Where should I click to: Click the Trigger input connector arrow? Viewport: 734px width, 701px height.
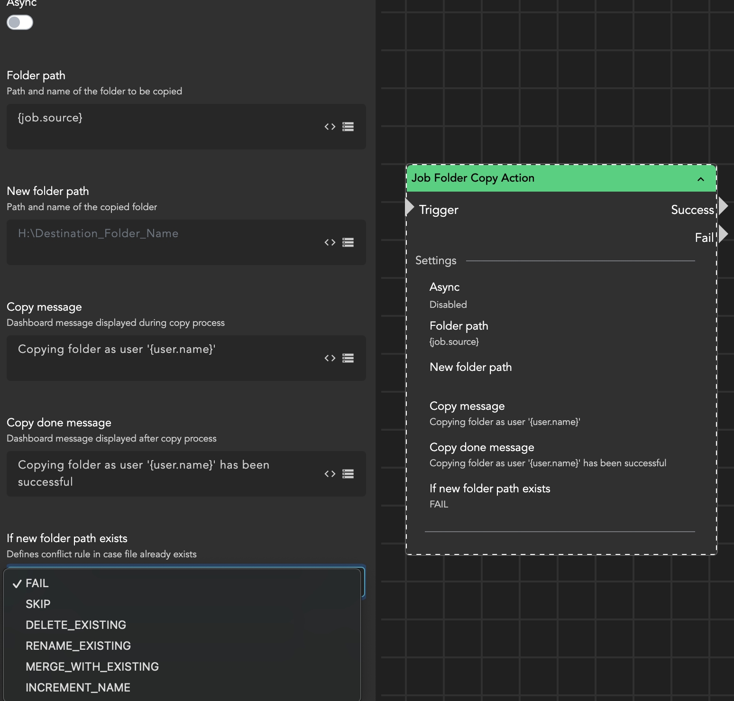[x=410, y=207]
